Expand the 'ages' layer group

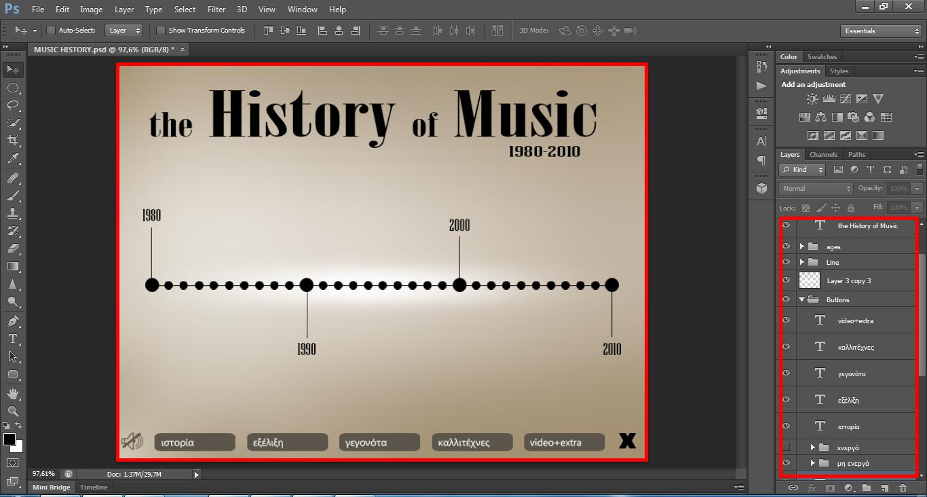(802, 246)
